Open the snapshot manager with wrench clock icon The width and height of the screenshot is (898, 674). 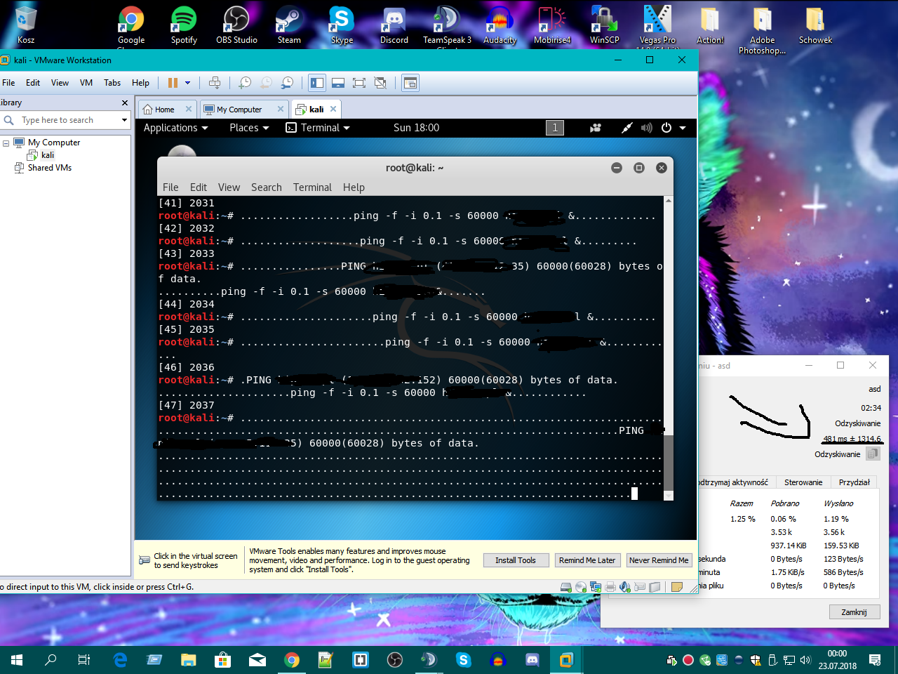(x=287, y=83)
